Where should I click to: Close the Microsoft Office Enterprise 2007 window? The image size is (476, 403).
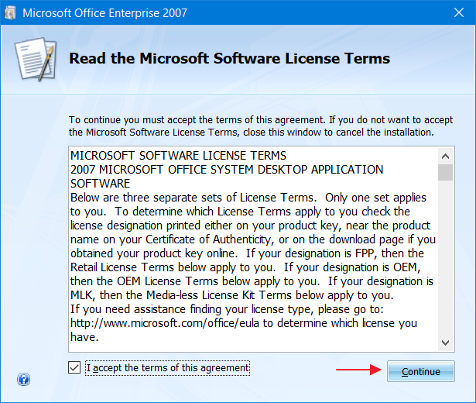[x=459, y=12]
